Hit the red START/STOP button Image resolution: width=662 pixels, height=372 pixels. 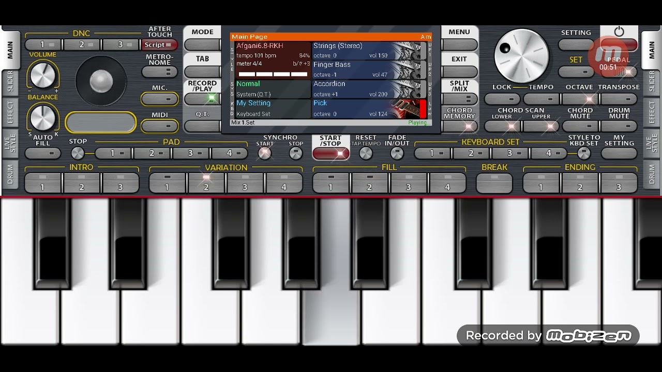pyautogui.click(x=330, y=153)
